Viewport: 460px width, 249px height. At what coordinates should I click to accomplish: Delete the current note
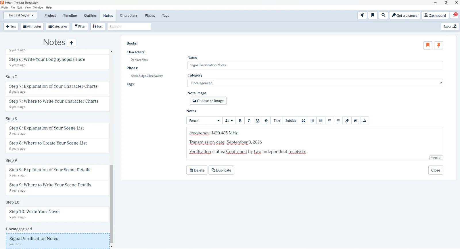197,170
